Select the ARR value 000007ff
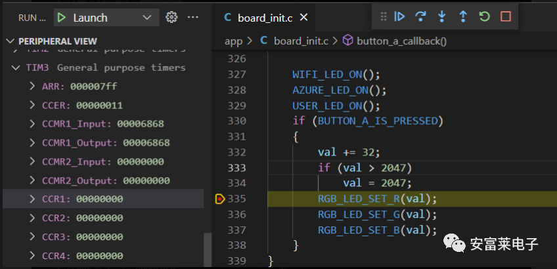Viewport: 557px width, 269px height. point(94,86)
